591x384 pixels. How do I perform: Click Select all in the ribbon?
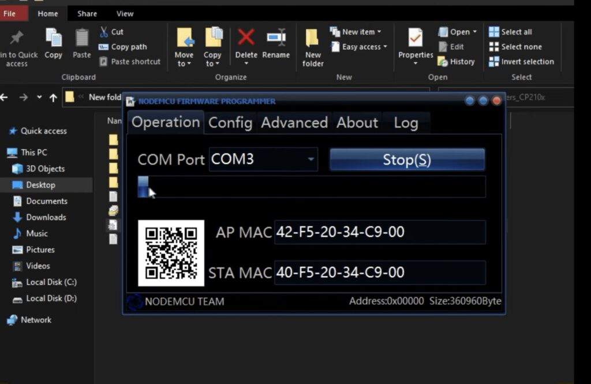pyautogui.click(x=516, y=32)
